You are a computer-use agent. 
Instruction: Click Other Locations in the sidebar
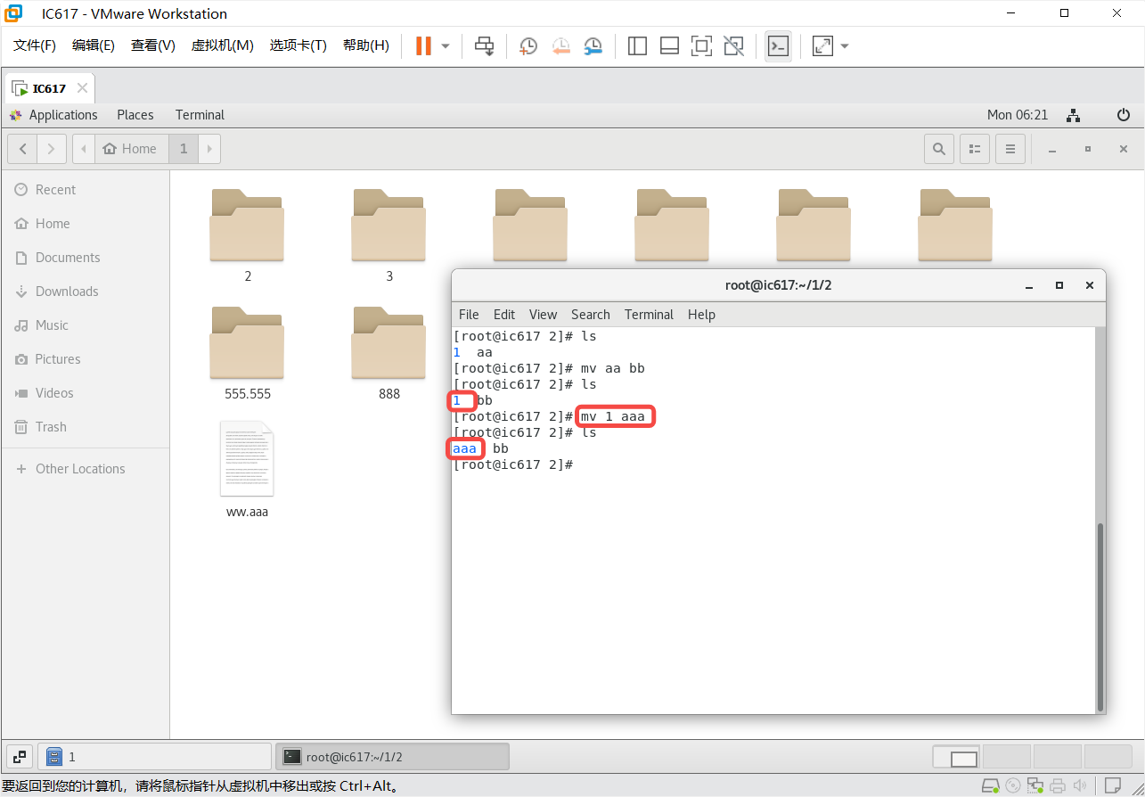coord(85,469)
